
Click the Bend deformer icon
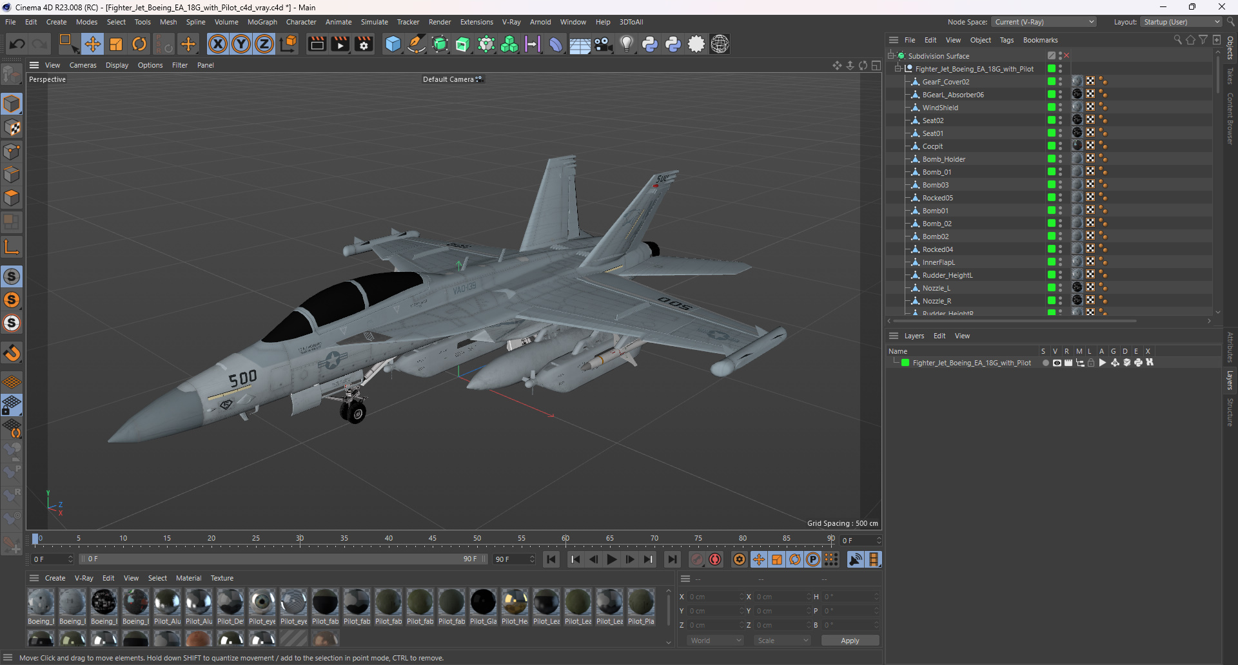pos(556,44)
